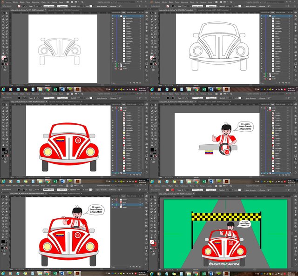The image size is (298, 276).
Task: Toggle eye of fourth layer in bottom-left Layers panel
Action: [x=112, y=207]
